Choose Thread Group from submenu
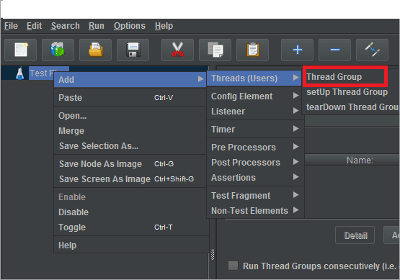This screenshot has width=400, height=280. pyautogui.click(x=345, y=77)
